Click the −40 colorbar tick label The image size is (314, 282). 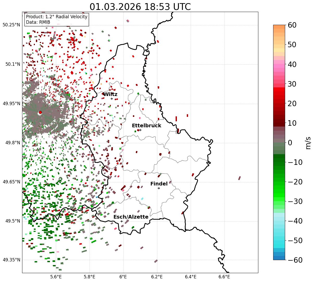click(295, 221)
